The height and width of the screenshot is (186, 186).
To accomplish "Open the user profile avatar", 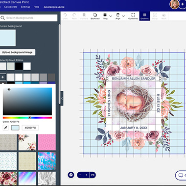I will tap(174, 4).
